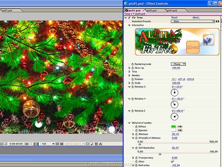Click the Reset link for Fir Tree
Image resolution: width=222 pixels, height=167 pixels.
[174, 17]
